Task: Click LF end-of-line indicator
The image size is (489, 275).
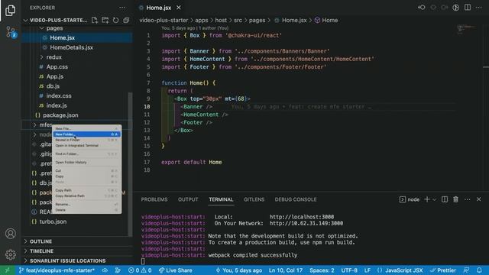Action: [368, 270]
